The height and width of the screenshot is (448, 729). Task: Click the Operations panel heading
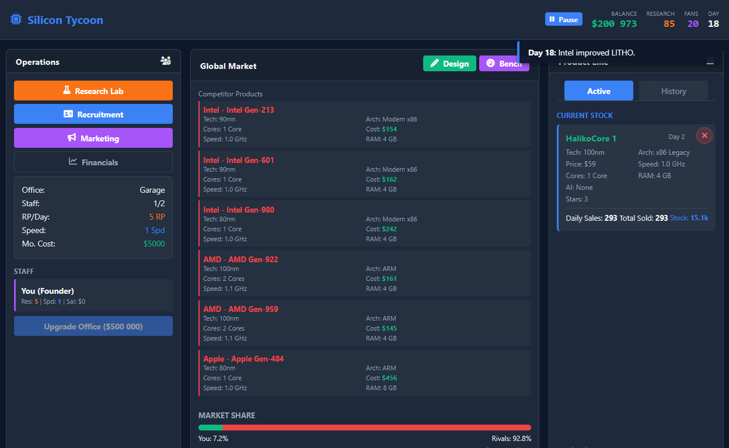37,62
